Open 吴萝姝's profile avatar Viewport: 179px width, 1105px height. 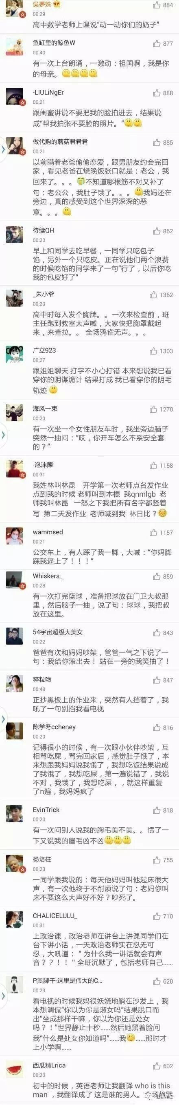15,9
